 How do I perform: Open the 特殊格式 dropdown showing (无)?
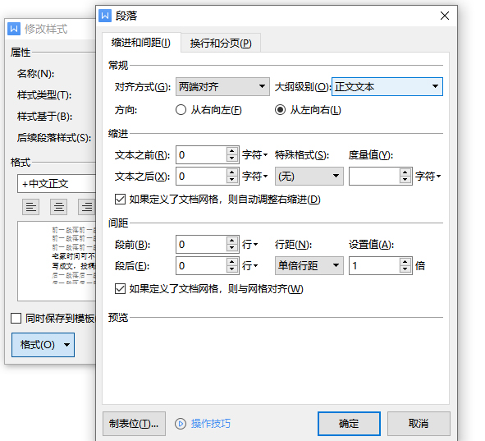(x=309, y=176)
